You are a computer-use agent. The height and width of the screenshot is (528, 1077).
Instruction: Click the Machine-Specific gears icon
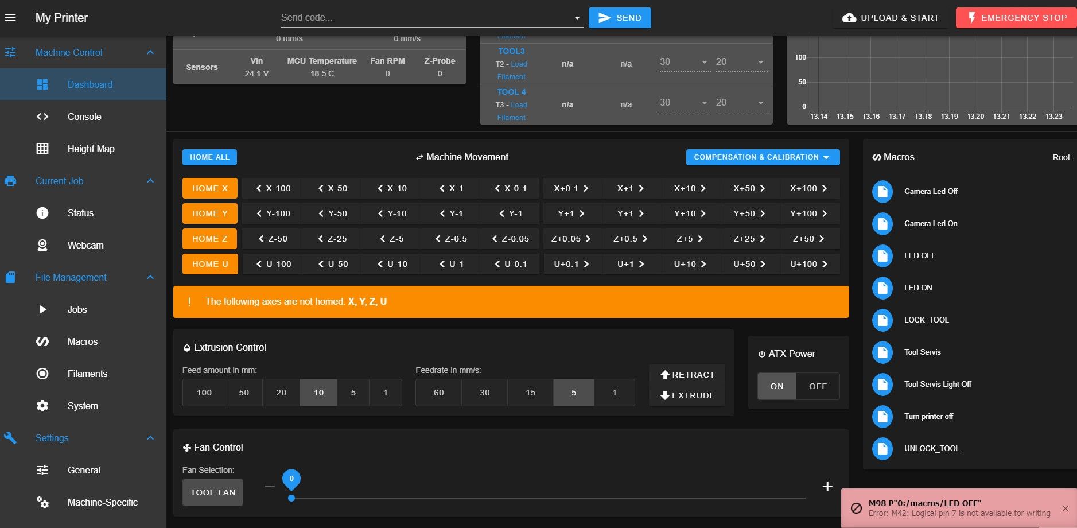42,502
